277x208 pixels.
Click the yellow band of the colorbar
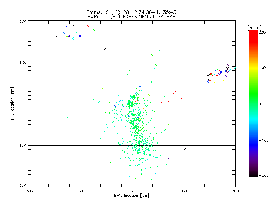253,68
